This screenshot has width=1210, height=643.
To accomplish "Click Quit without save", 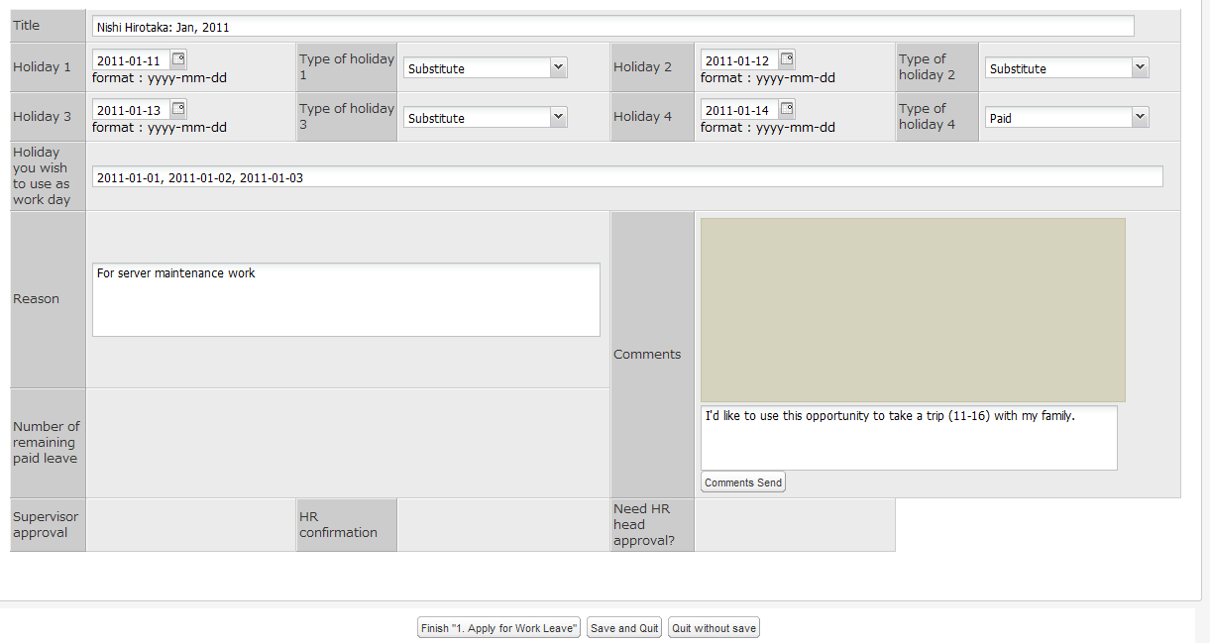I will pyautogui.click(x=714, y=627).
